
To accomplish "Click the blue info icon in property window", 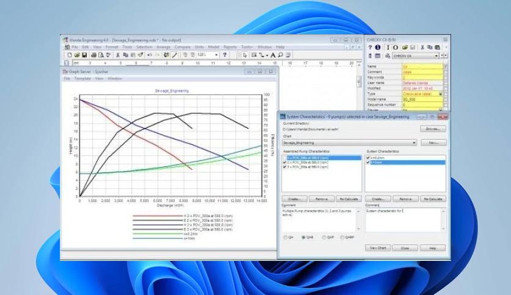I will (x=378, y=48).
